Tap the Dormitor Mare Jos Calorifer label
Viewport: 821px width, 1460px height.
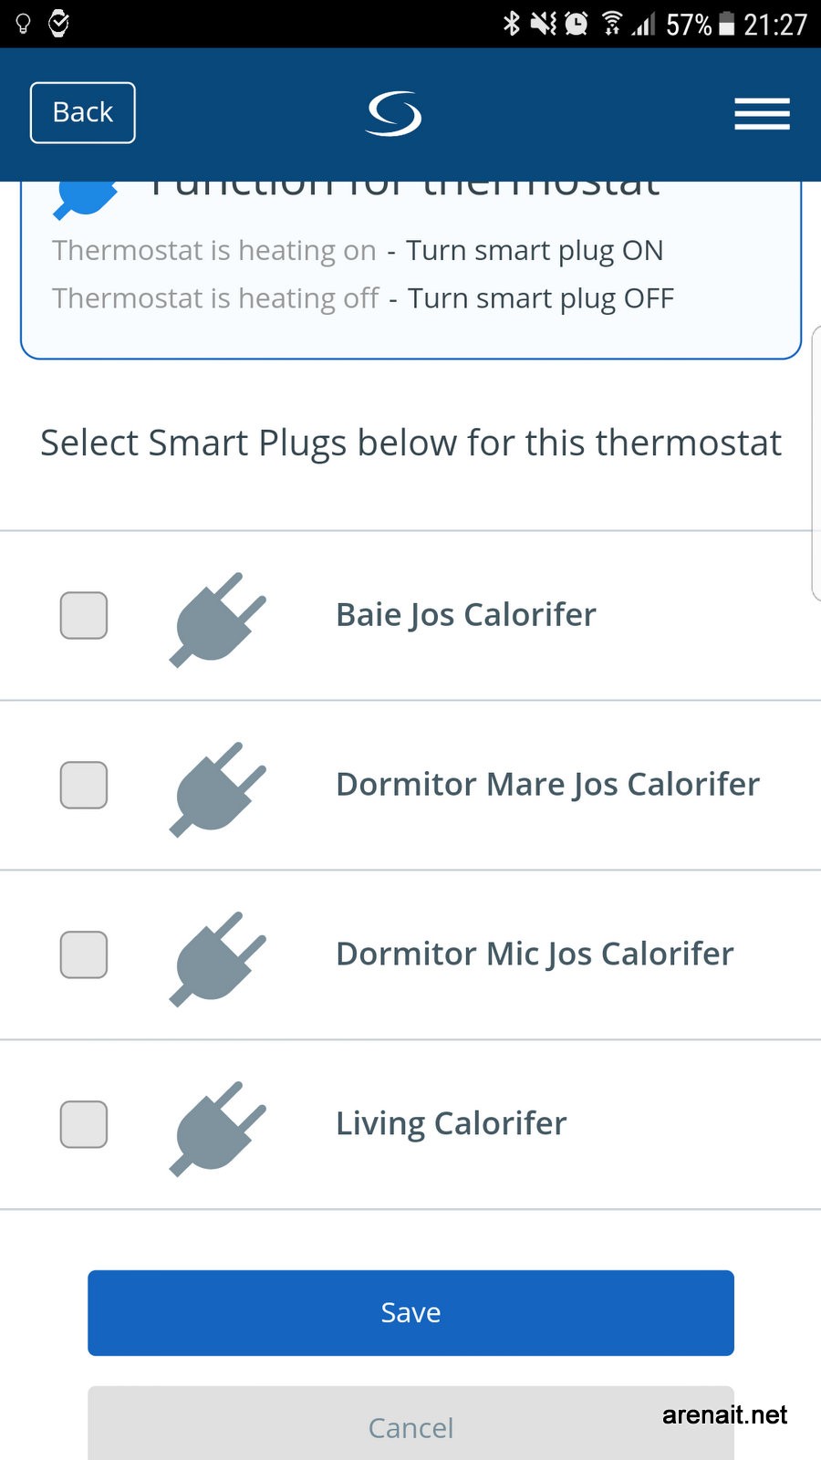click(547, 784)
